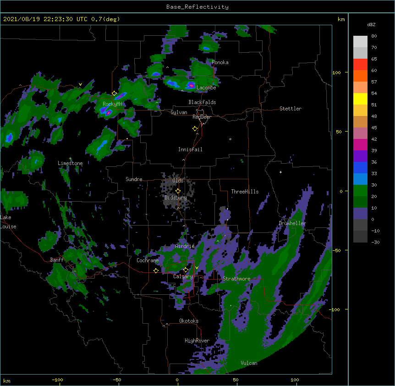Click the Stettler city label
395x386 pixels.
291,109
